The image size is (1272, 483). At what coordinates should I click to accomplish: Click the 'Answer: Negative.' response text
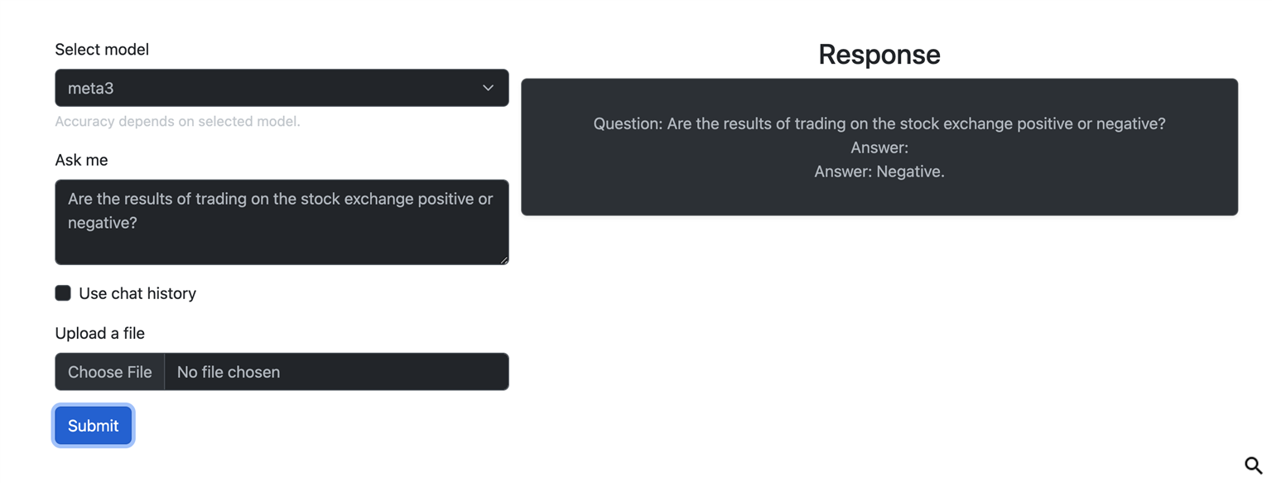pos(879,171)
